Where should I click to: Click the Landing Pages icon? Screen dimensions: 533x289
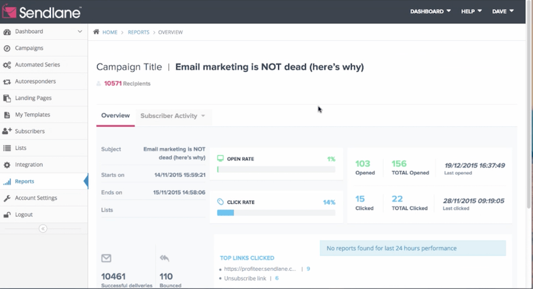click(7, 98)
